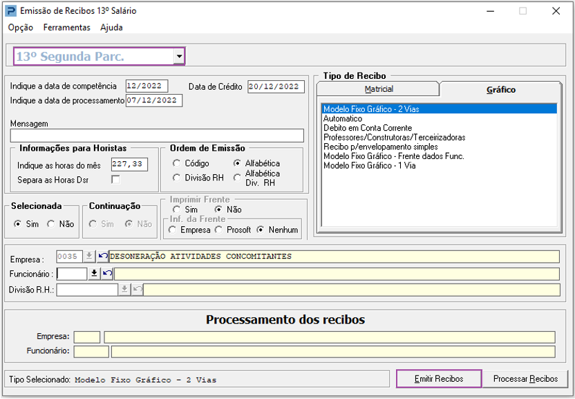Click the Data de Crédito field

pos(276,86)
